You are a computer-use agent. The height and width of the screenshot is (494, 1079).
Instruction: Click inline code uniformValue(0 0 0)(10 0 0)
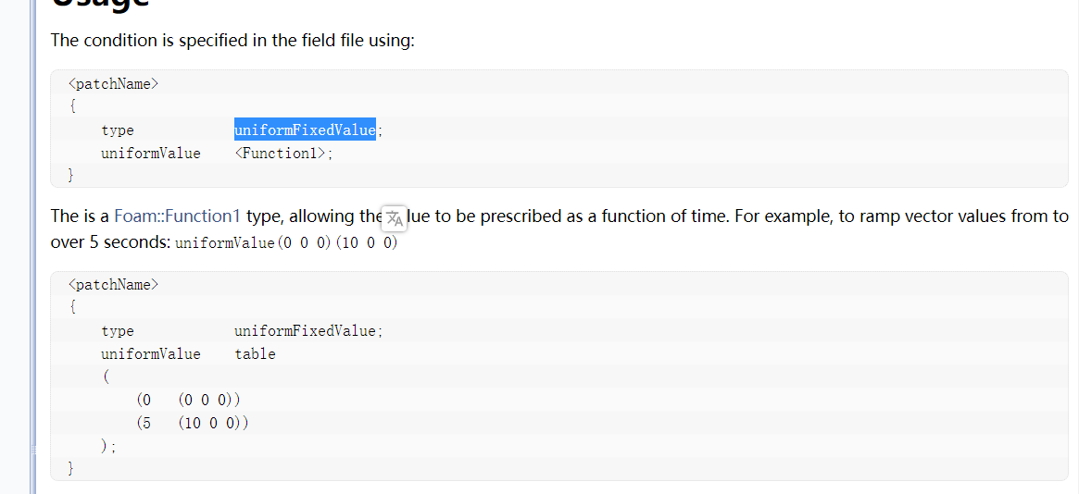point(287,243)
